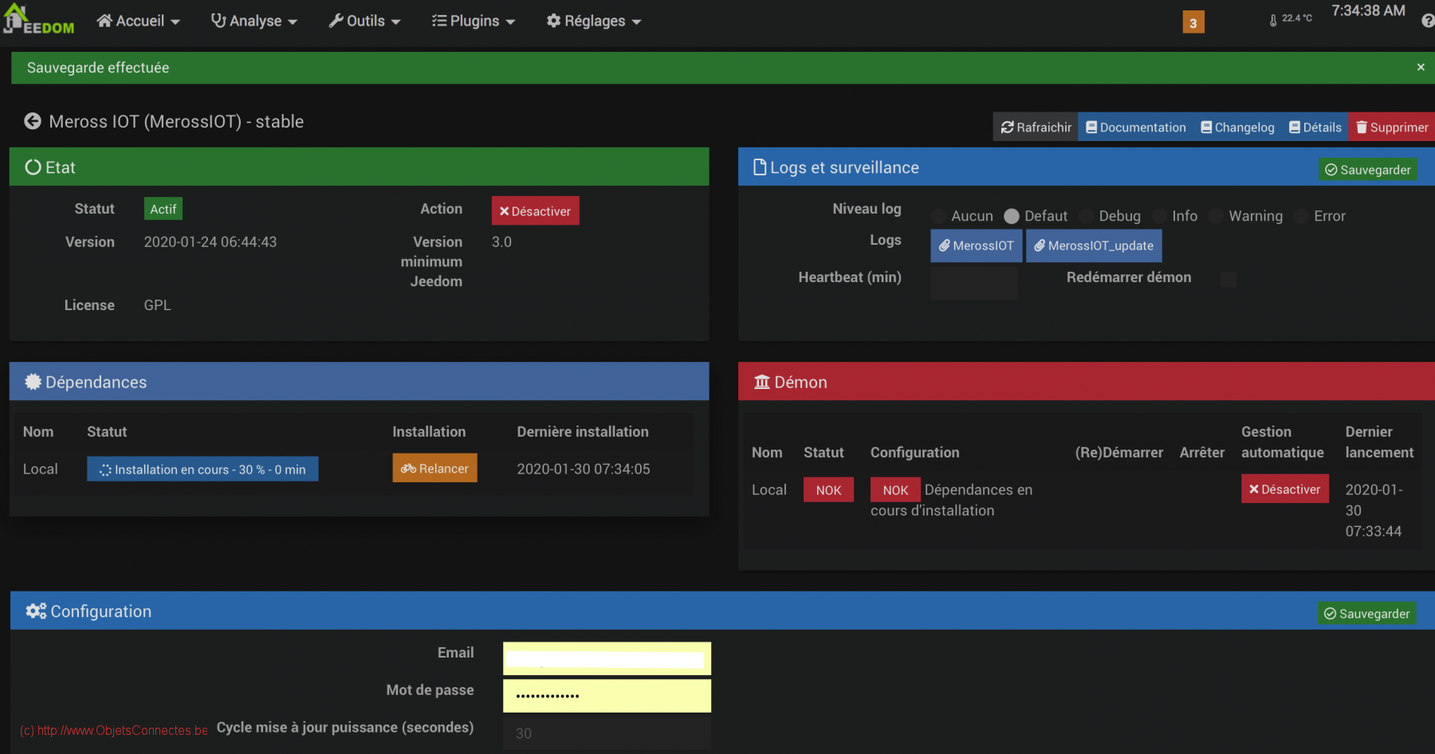Click the GPL license value
This screenshot has width=1435, height=754.
click(157, 305)
